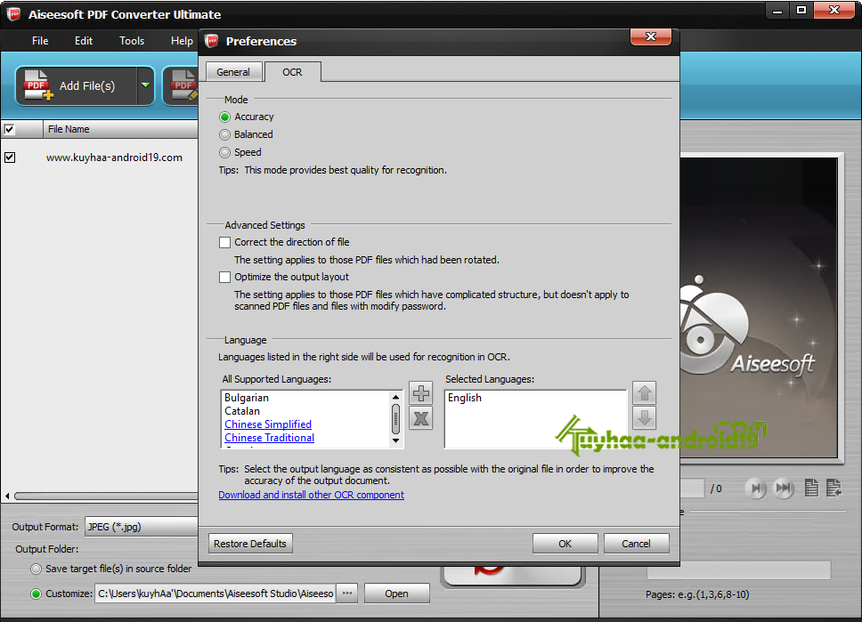
Task: Click the Add File(s) PDF icon button
Action: point(77,85)
